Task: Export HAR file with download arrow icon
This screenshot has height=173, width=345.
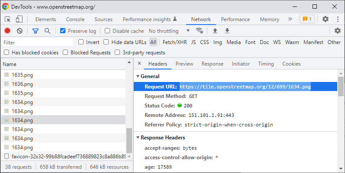Action: tap(227, 31)
